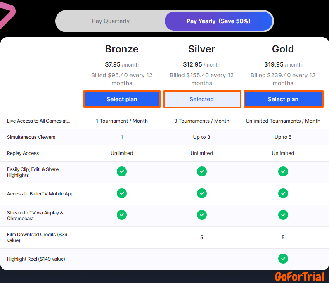329x283 pixels.
Task: Click Live Access to All Games row label
Action: (39, 121)
